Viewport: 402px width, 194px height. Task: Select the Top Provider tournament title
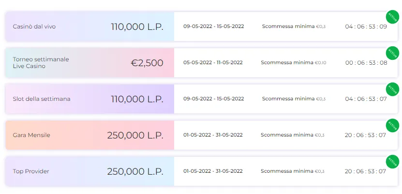pyautogui.click(x=31, y=171)
